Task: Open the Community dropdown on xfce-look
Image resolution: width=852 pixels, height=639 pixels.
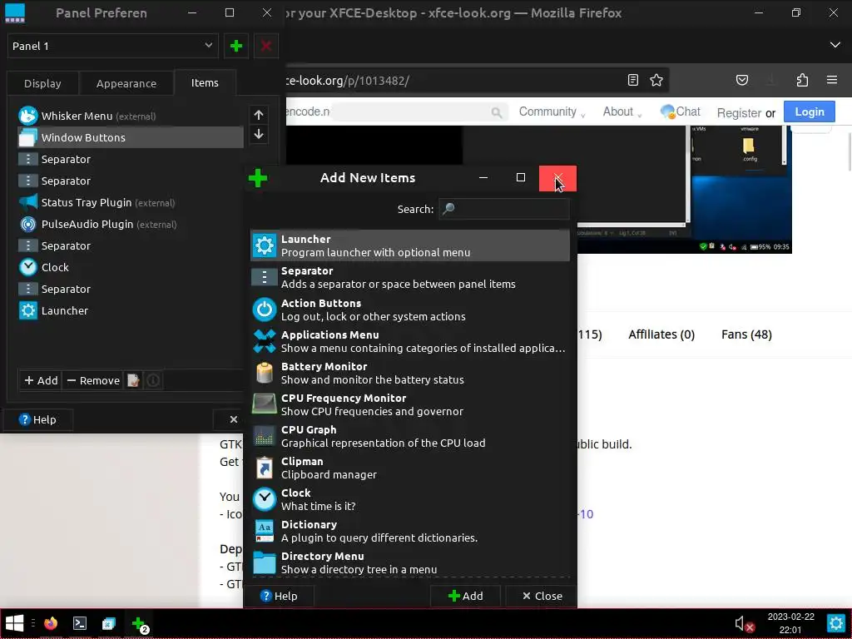Action: pos(552,112)
